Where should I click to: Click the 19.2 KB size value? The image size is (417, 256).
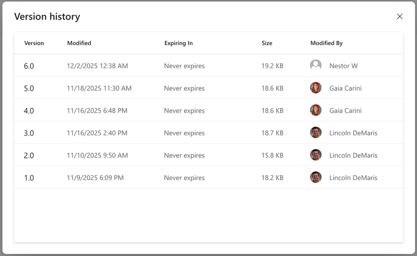click(x=272, y=66)
